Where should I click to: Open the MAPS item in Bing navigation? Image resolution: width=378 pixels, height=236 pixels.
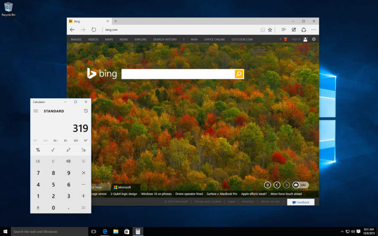point(109,40)
